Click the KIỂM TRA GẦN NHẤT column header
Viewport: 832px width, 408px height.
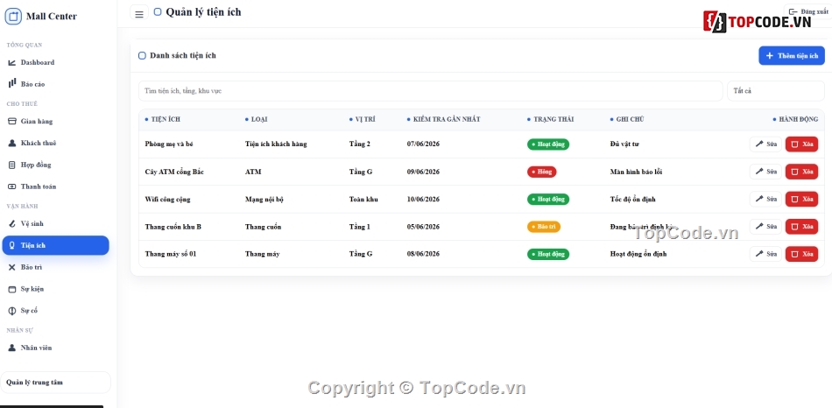point(444,119)
